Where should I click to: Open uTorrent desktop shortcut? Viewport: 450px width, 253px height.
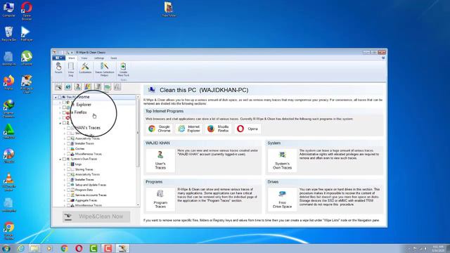pos(27,58)
